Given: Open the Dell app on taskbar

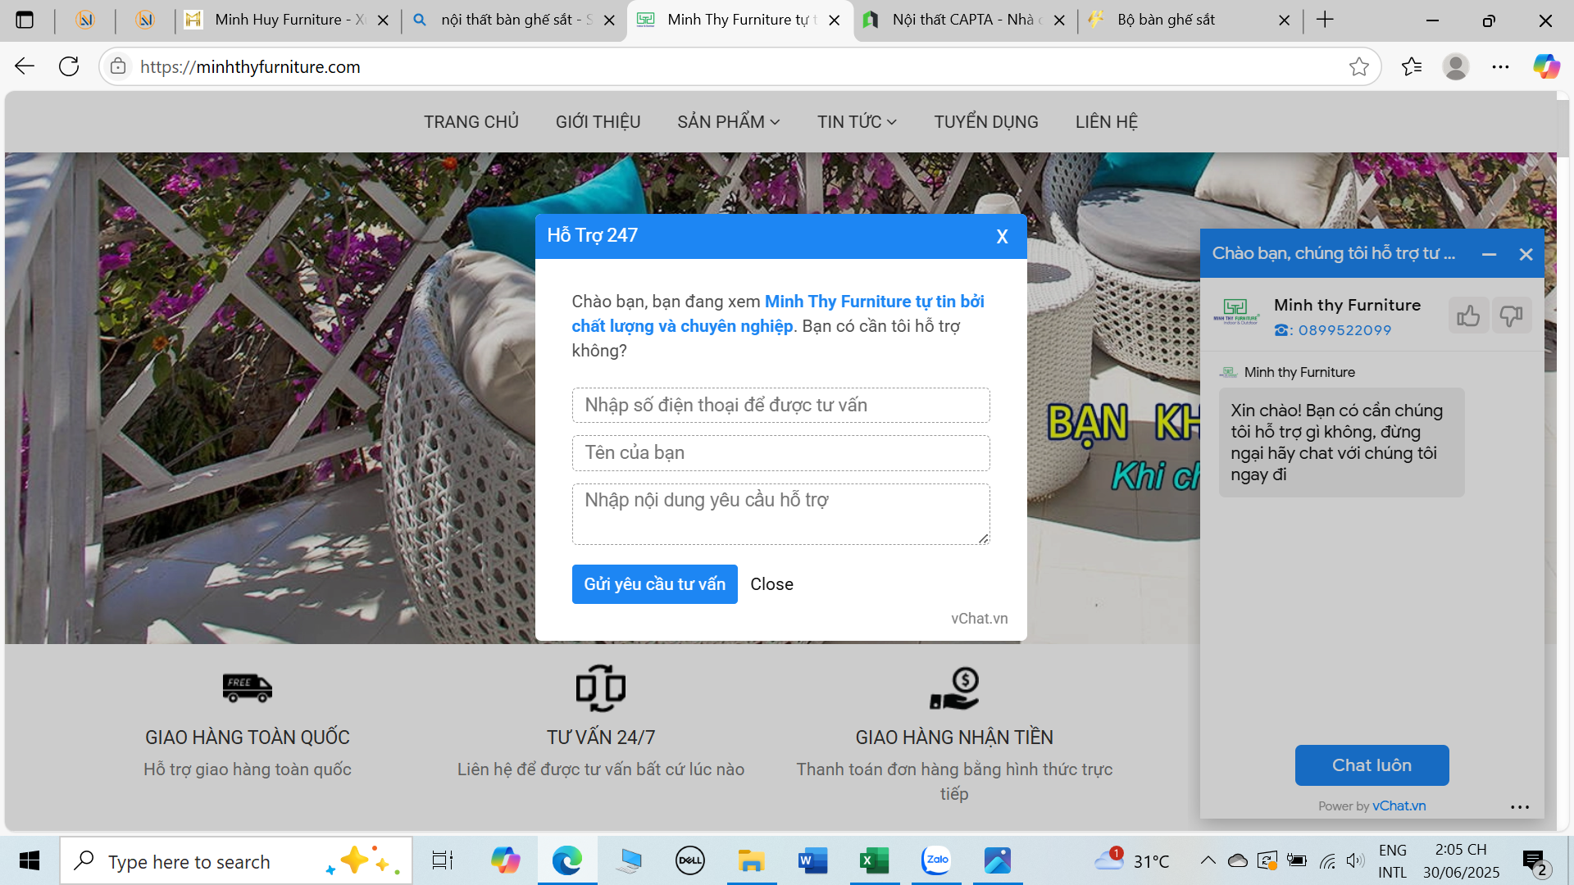Looking at the screenshot, I should click(x=690, y=860).
